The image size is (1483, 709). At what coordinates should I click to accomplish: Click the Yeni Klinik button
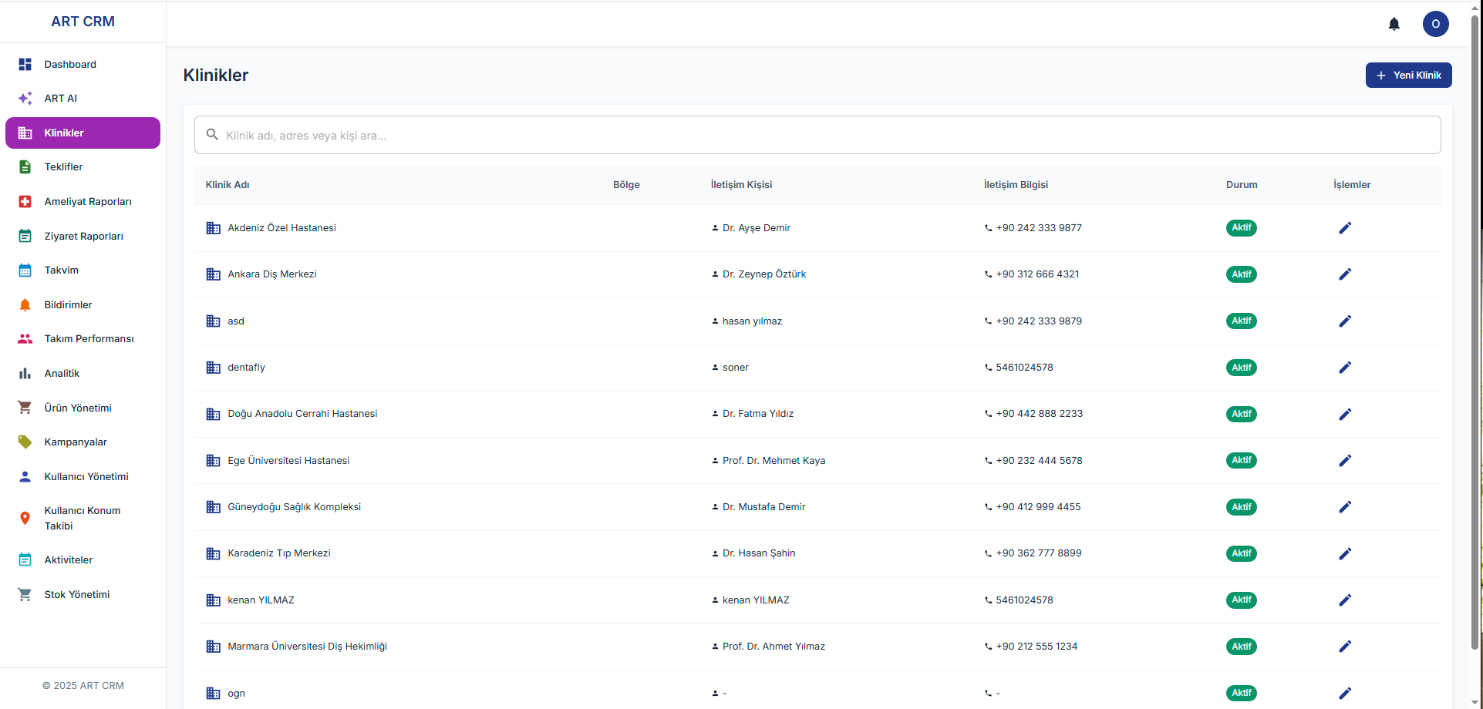point(1408,76)
